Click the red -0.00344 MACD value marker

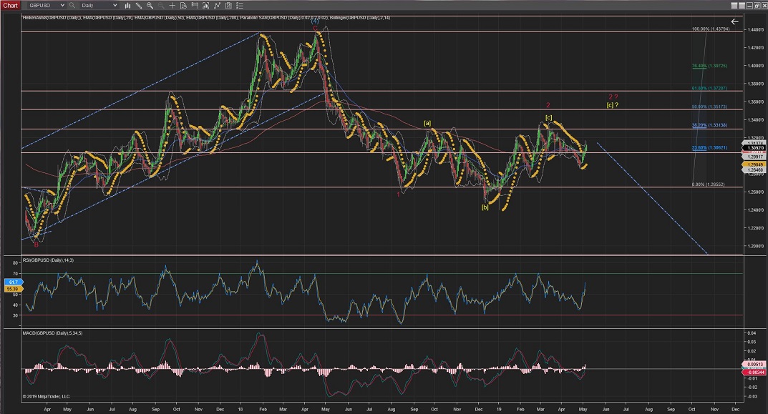(x=753, y=373)
